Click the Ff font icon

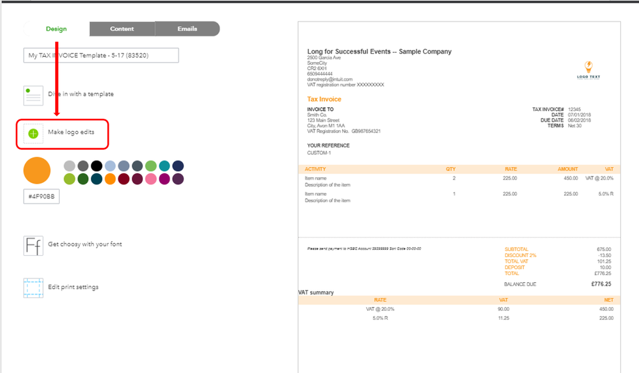[33, 246]
